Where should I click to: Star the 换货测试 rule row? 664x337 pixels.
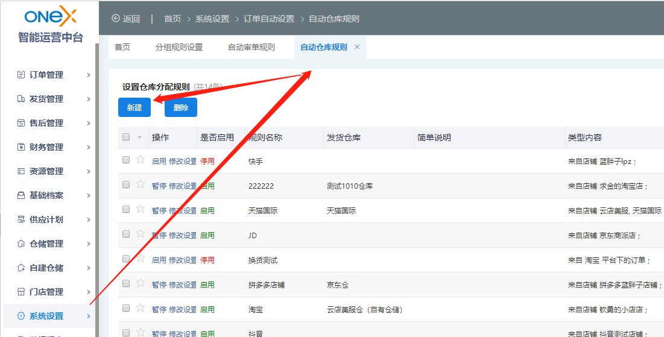[141, 258]
